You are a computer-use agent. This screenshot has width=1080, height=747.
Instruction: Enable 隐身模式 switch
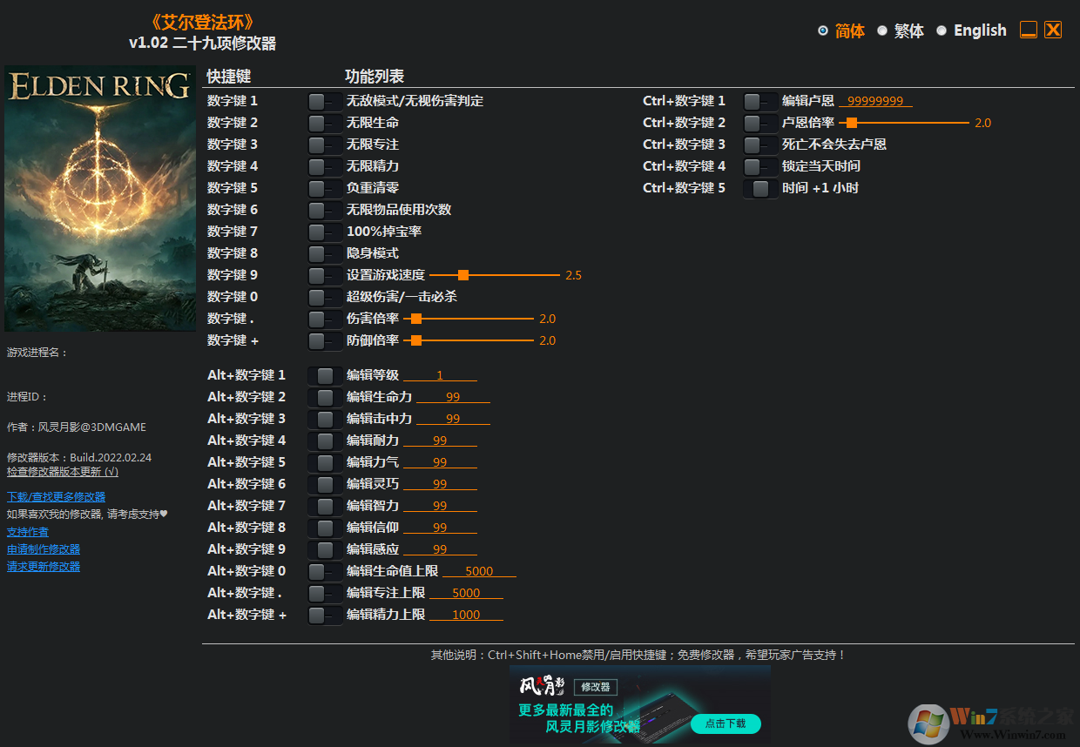click(324, 252)
